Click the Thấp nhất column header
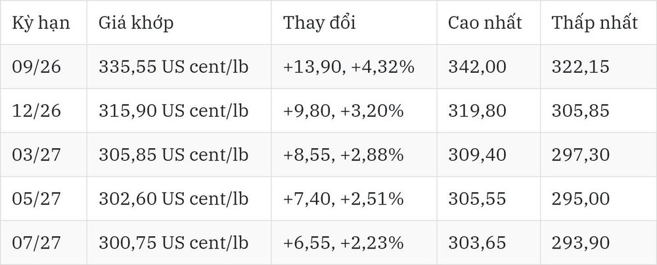Screen dimensions: 657x265 coord(599,22)
